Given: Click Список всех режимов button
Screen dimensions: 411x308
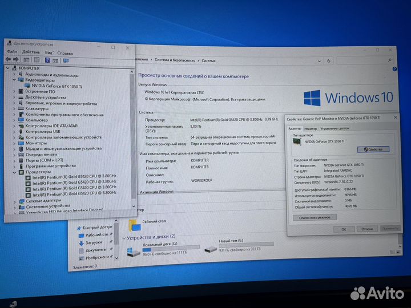Looking at the screenshot, I should [x=315, y=217].
